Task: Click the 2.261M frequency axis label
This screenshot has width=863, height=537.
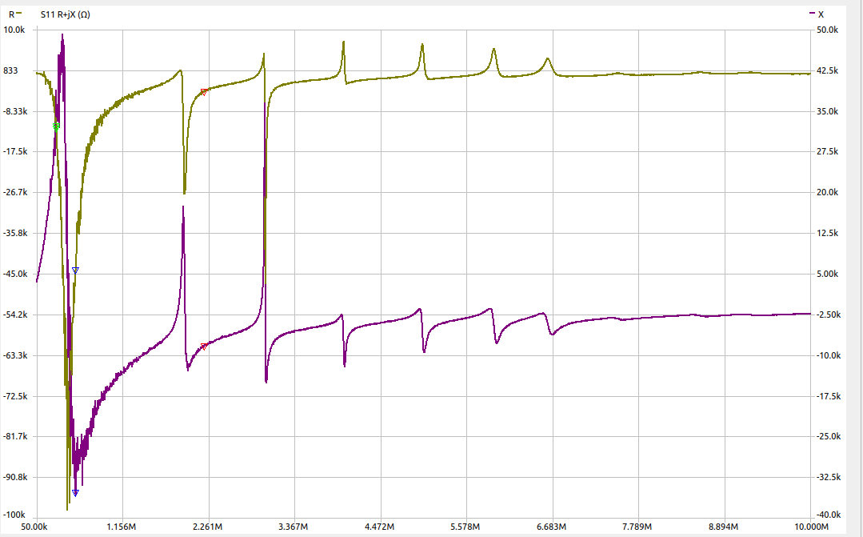Action: click(209, 527)
